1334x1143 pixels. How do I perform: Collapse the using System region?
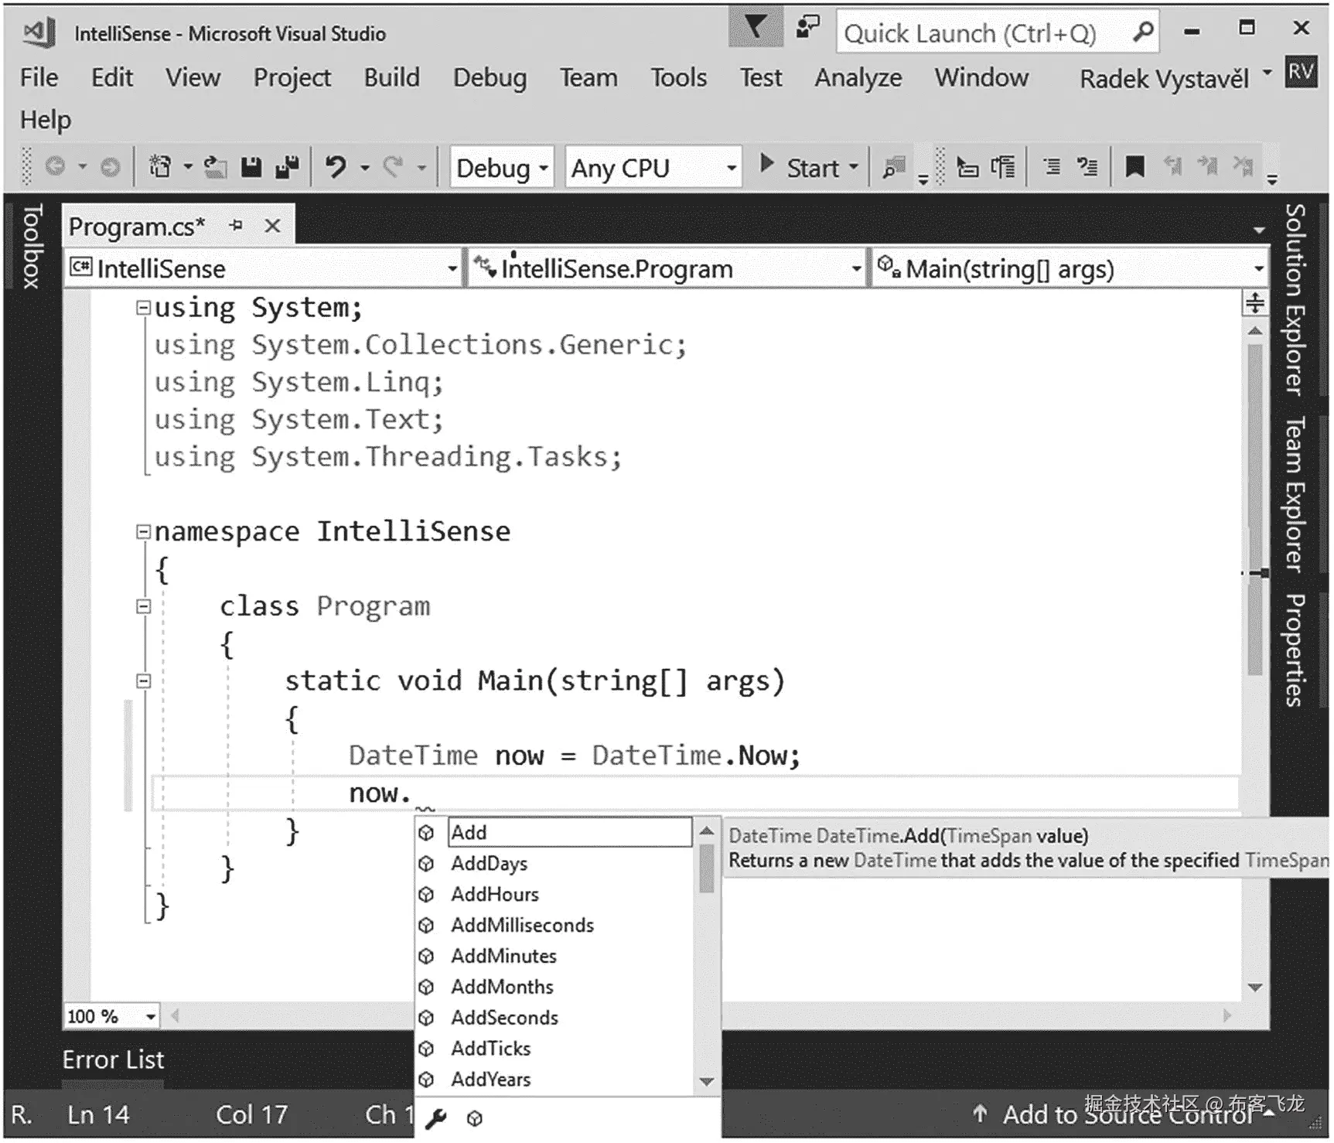(x=143, y=307)
